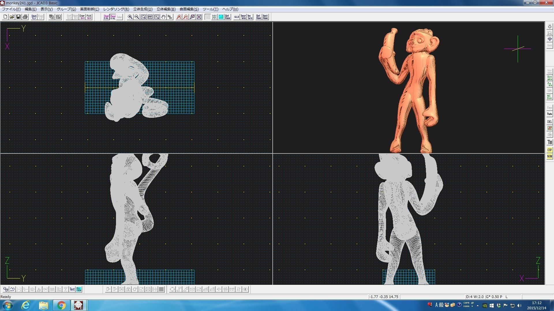This screenshot has height=311, width=554.
Task: Select the Zoom In magnifier tool
Action: 130,17
